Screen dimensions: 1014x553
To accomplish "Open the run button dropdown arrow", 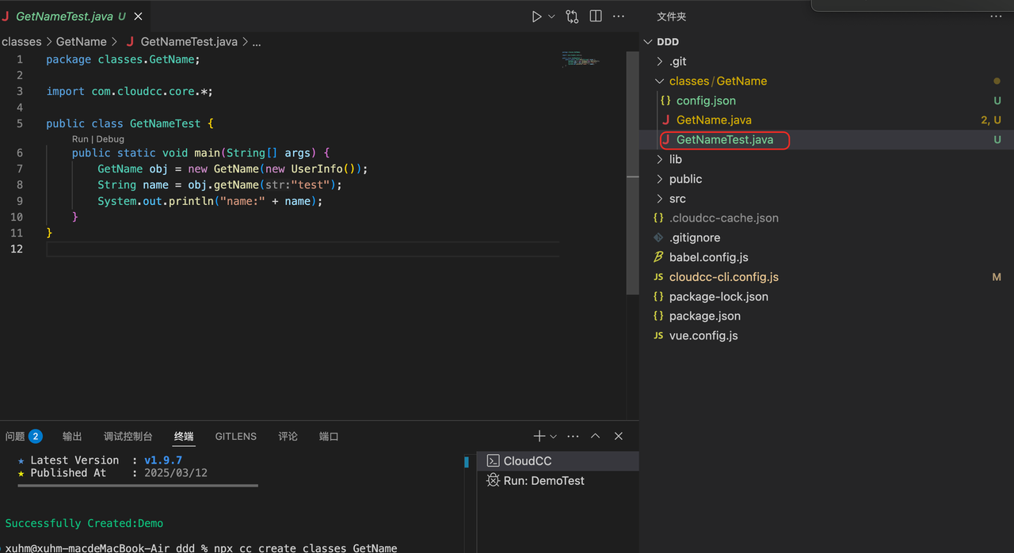I will click(552, 17).
